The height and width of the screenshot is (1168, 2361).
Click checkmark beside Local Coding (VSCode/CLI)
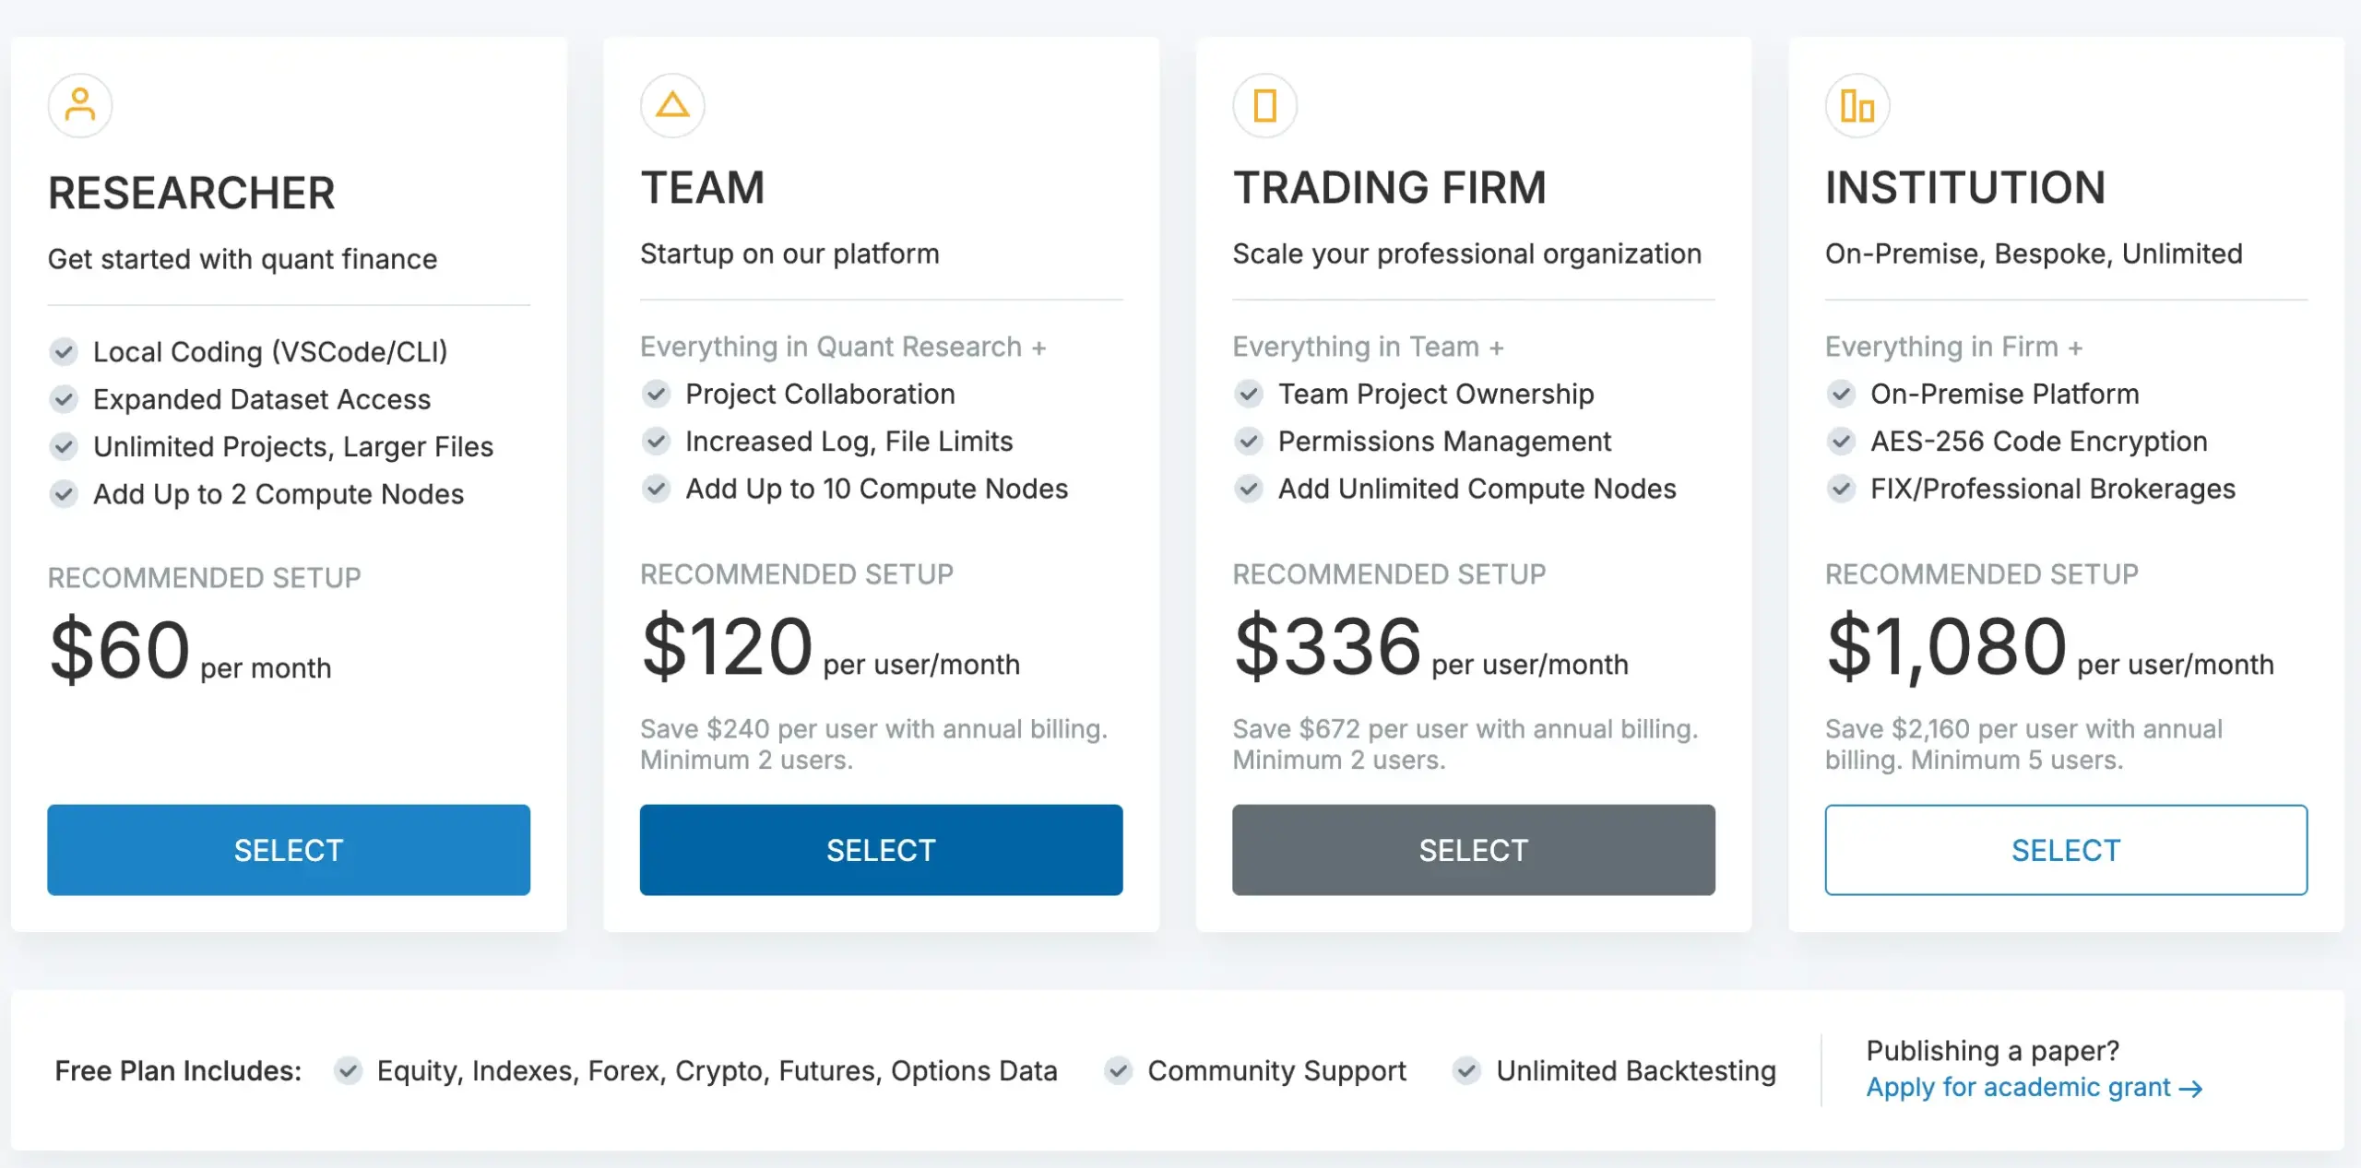[64, 351]
